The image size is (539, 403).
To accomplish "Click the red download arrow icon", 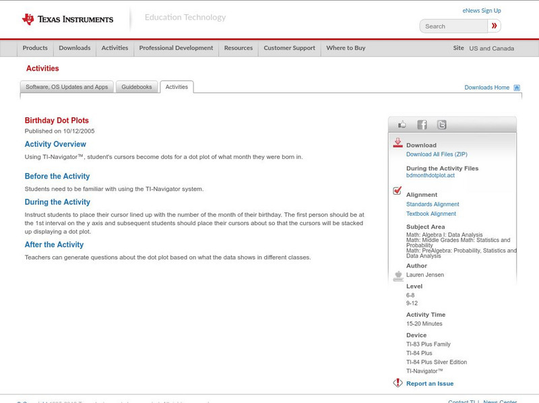I will click(x=398, y=143).
